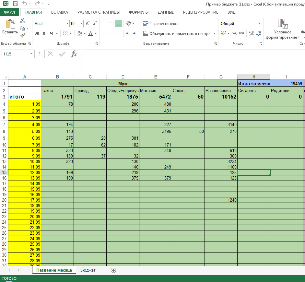Open the Буфер обмена dialog launcher
Screen dimensions: 305x282
coord(29,44)
